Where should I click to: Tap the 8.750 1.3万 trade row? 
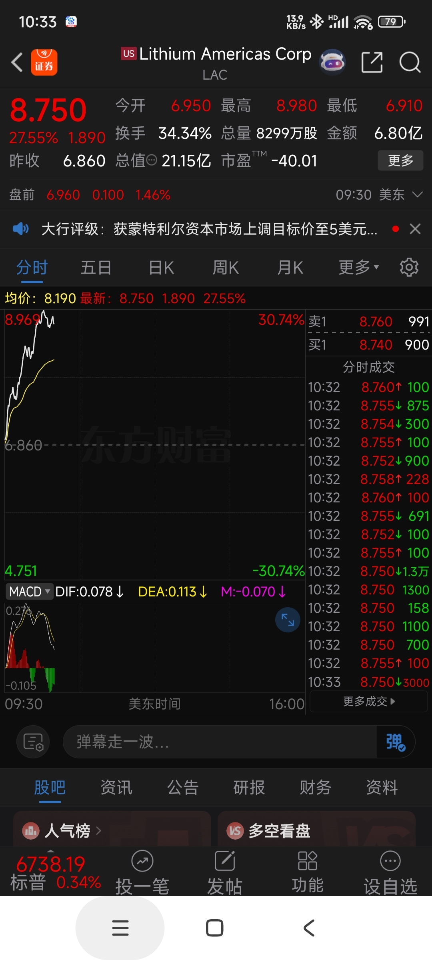[x=368, y=571]
